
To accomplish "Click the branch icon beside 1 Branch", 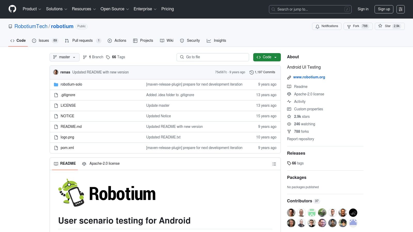I will coord(85,57).
